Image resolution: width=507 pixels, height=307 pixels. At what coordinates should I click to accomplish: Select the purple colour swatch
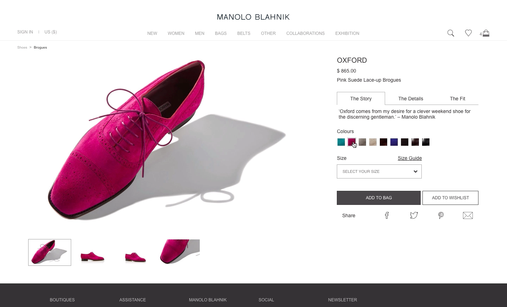(394, 142)
